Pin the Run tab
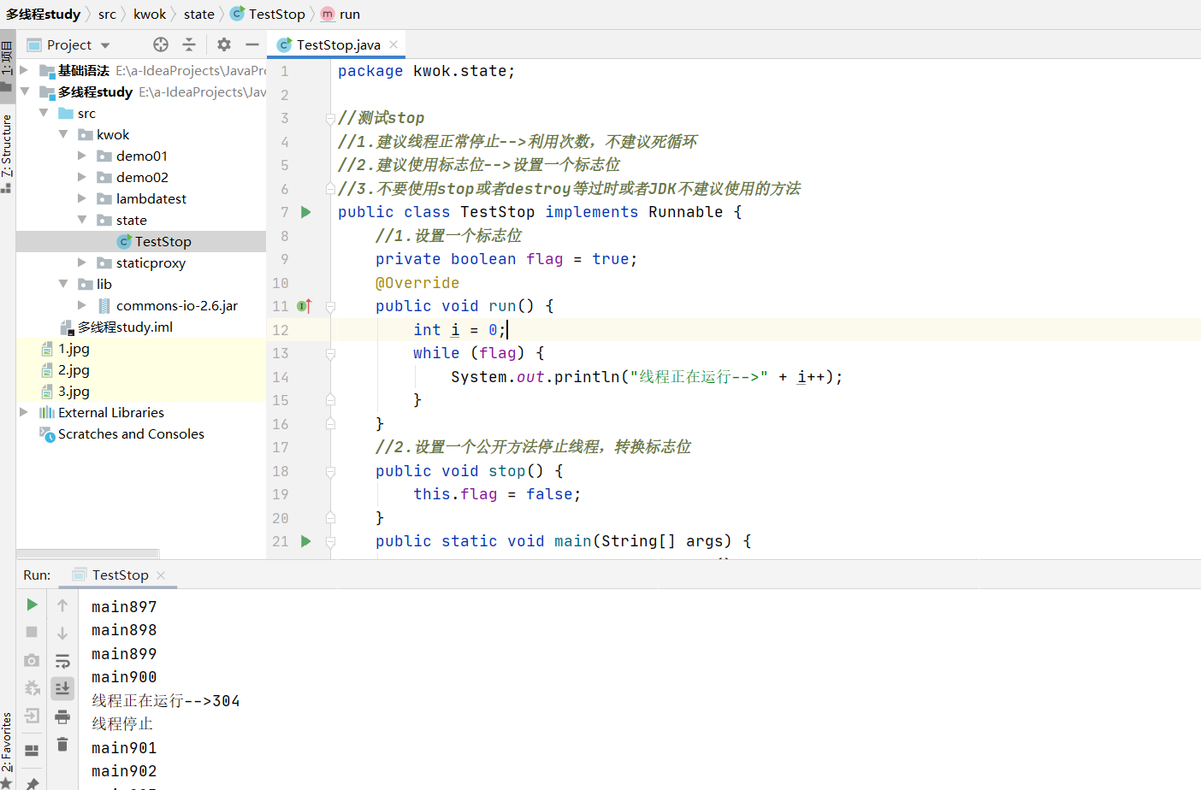The height and width of the screenshot is (790, 1201). click(x=32, y=782)
